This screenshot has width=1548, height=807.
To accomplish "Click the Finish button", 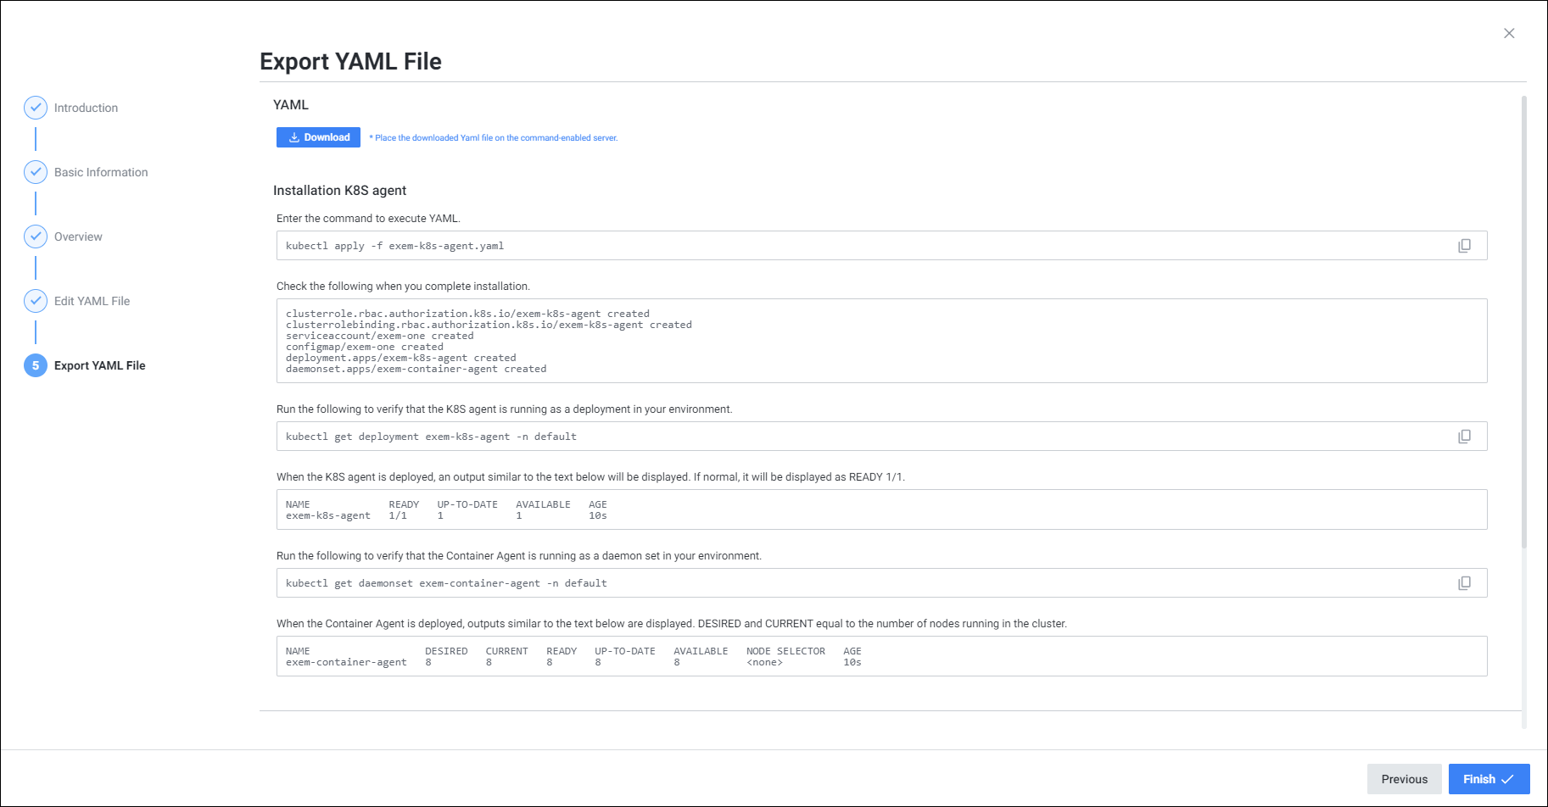I will coord(1489,779).
